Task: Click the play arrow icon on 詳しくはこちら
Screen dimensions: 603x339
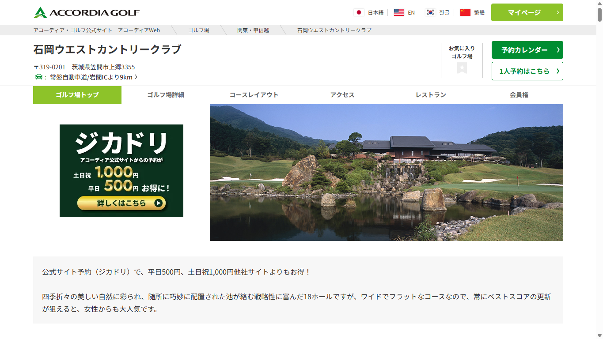Action: [158, 203]
